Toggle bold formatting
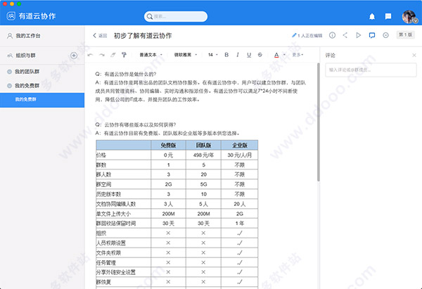The height and width of the screenshot is (289, 422). point(226,55)
